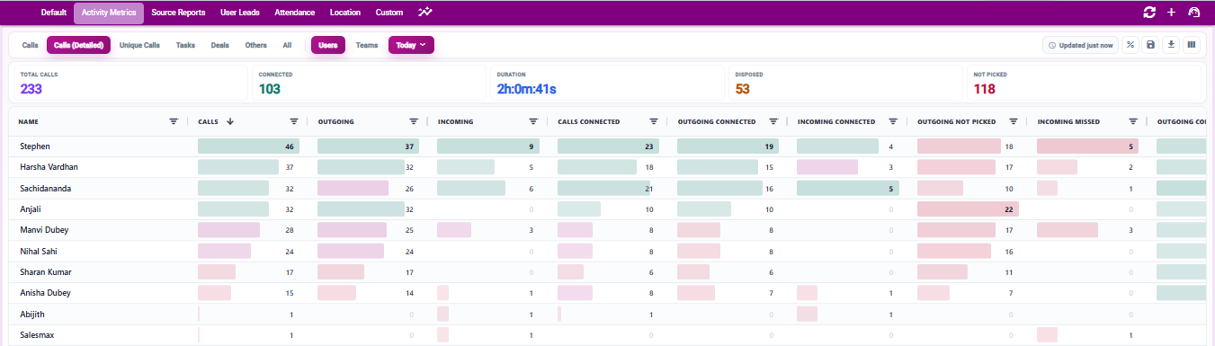Open filter icon for the OUTGOING column

(414, 121)
